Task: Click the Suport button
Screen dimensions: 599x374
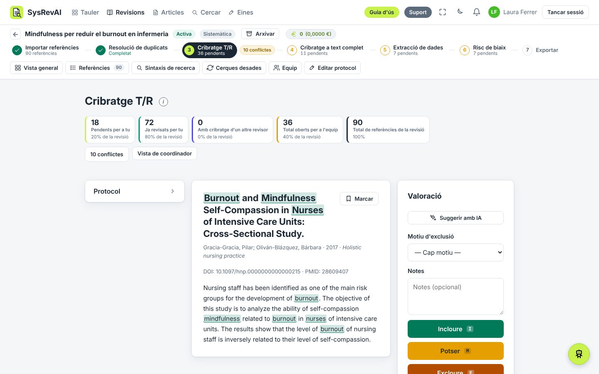Action: pyautogui.click(x=418, y=12)
